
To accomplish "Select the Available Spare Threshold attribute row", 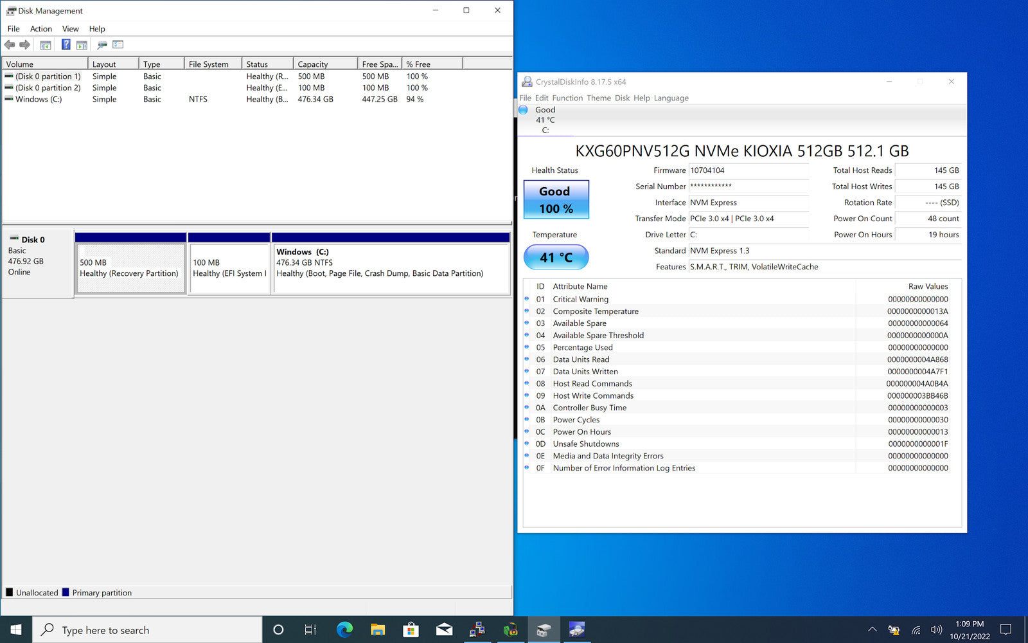I will click(737, 335).
